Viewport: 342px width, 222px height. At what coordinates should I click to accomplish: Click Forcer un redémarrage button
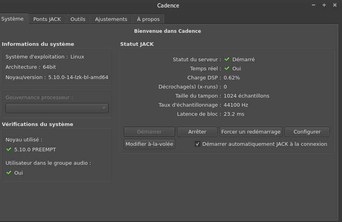pos(251,132)
